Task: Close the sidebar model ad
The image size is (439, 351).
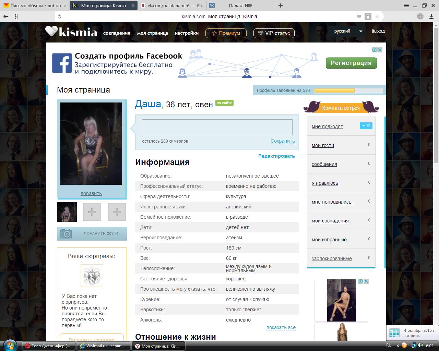Action: point(366,281)
